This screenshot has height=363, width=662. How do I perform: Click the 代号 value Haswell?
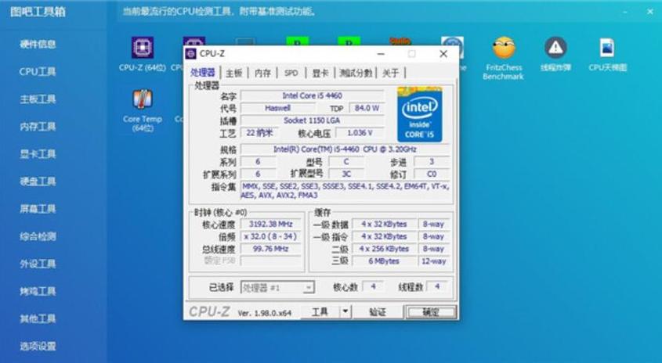(277, 108)
